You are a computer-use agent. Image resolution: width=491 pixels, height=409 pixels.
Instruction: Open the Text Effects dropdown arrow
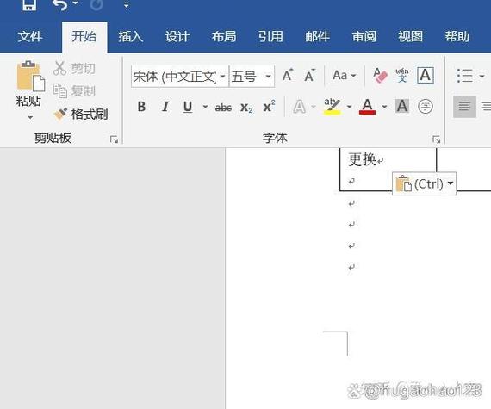coord(314,107)
